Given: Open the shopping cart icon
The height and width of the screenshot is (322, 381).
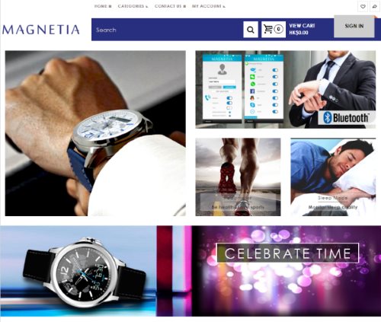Looking at the screenshot, I should coord(268,30).
